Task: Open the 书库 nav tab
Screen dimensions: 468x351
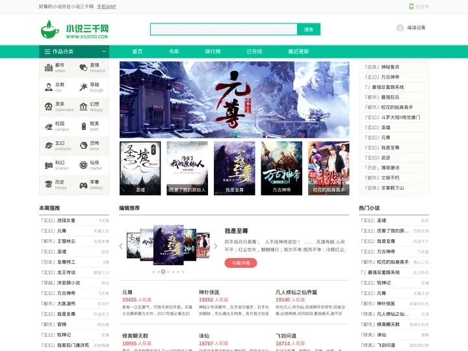Action: pos(174,51)
